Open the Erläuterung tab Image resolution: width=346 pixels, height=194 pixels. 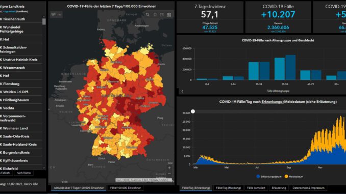(x=279, y=188)
